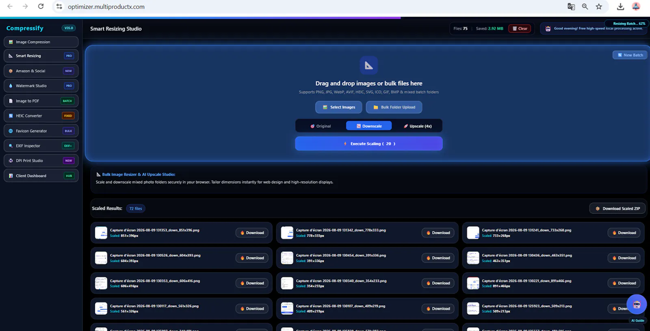Open the AI Guide robot chat bubble
Screen dimensions: 650x331
pos(637,305)
